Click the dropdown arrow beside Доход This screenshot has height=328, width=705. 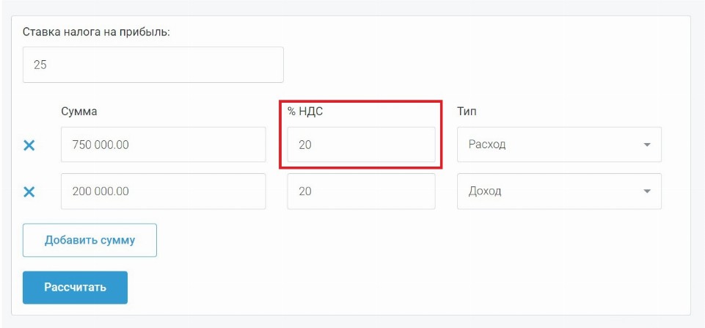(x=647, y=192)
